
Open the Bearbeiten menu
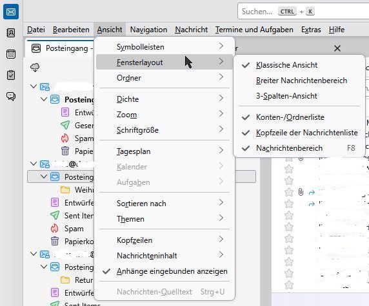click(x=71, y=30)
